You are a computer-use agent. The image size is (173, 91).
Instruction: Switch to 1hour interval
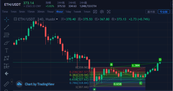coord(50,12)
